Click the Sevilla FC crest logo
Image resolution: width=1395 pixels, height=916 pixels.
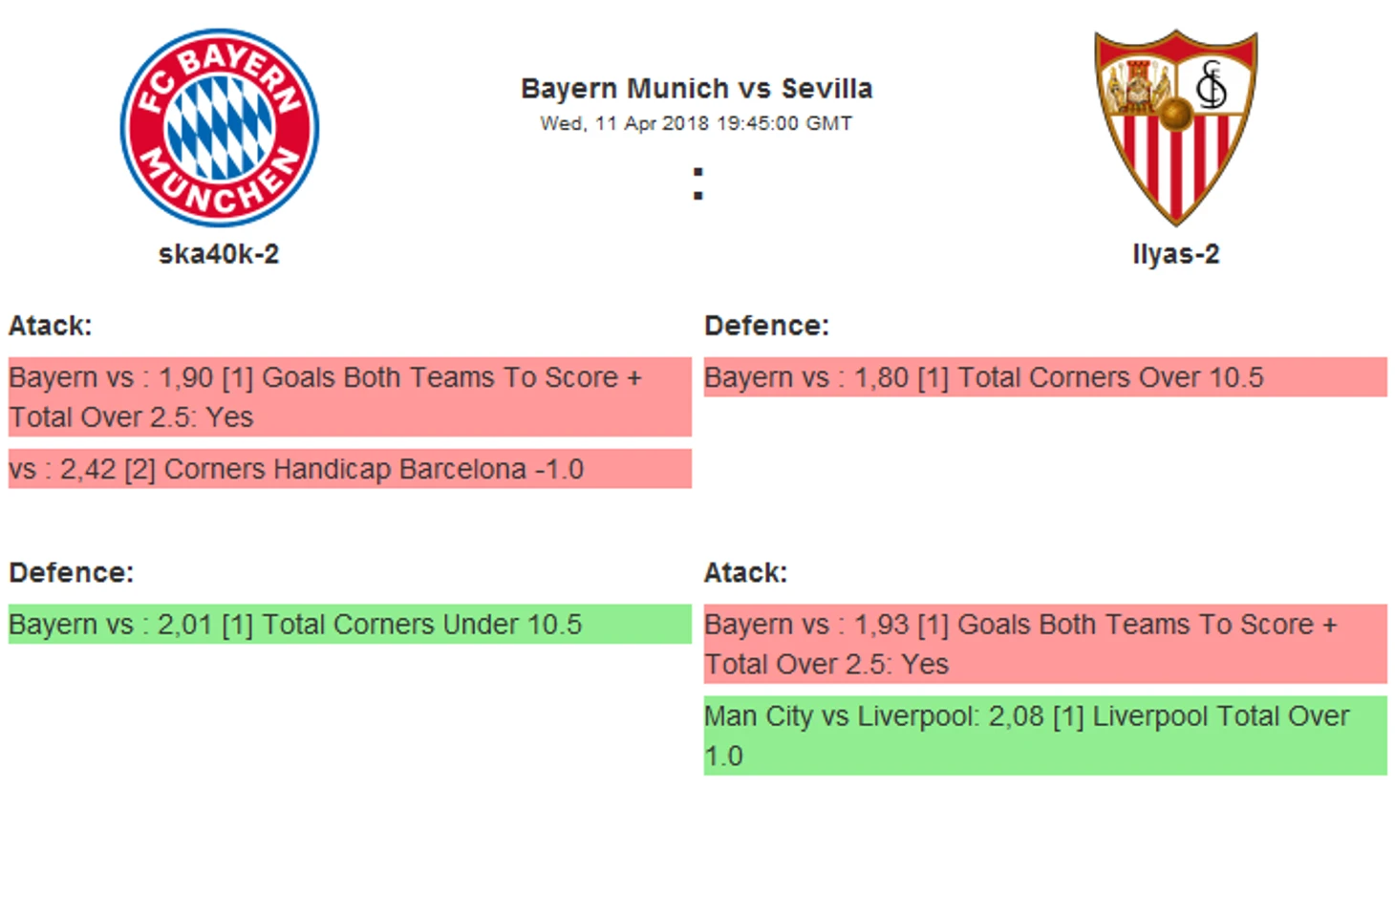pyautogui.click(x=1176, y=128)
